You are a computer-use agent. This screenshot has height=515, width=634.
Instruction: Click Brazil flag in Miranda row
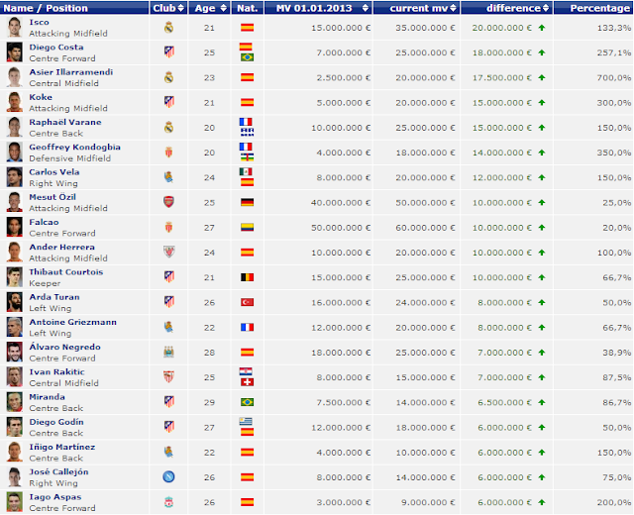pyautogui.click(x=247, y=402)
